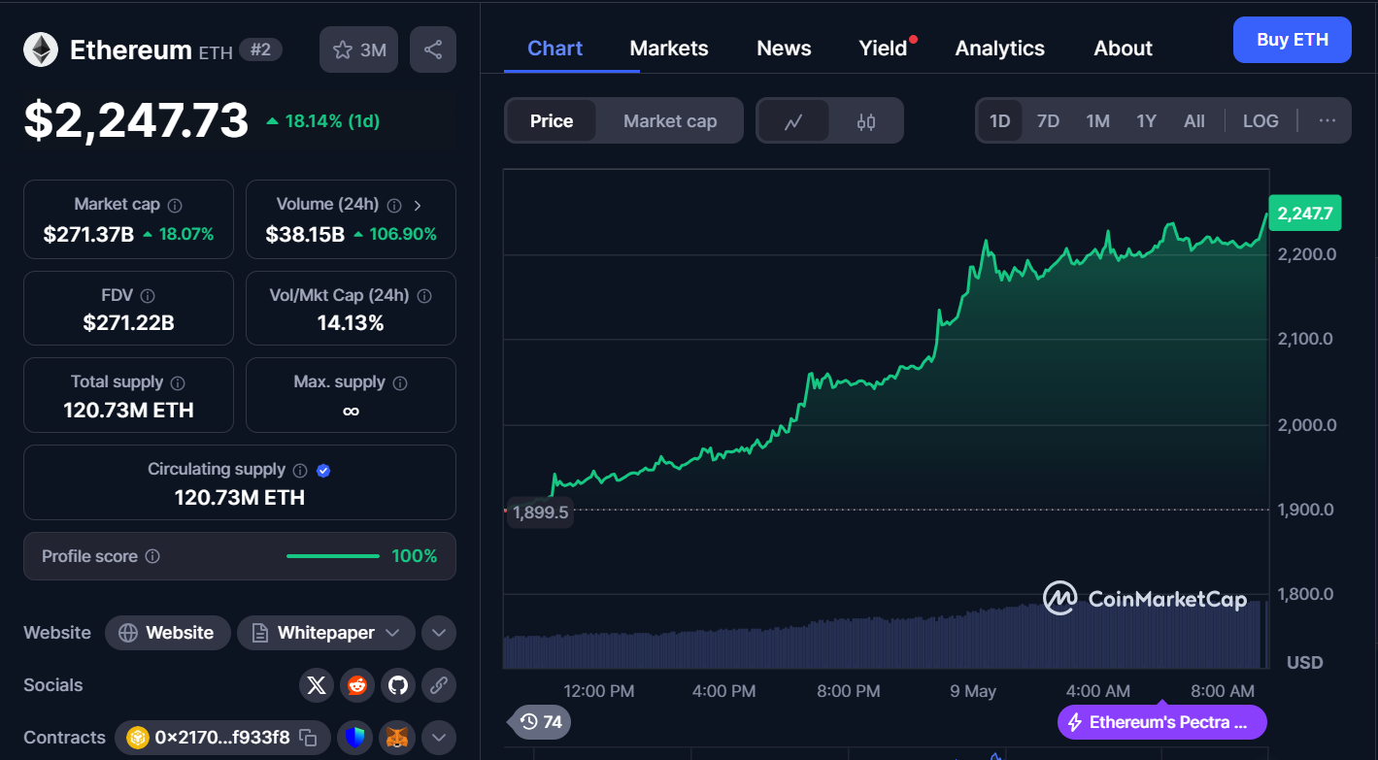Open the GitHub social link
1378x760 pixels.
point(398,685)
